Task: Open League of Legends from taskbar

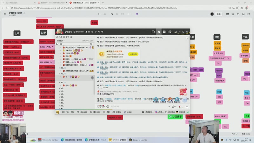Action: coord(138,140)
